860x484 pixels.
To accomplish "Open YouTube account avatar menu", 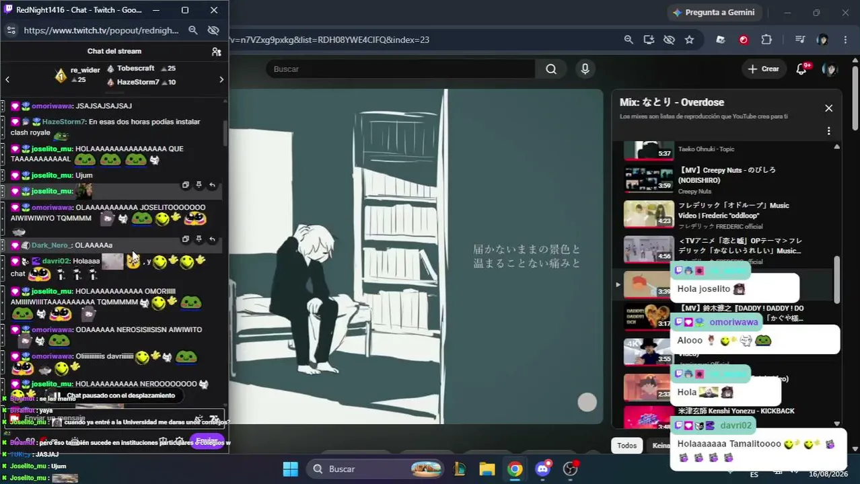I will coord(830,69).
